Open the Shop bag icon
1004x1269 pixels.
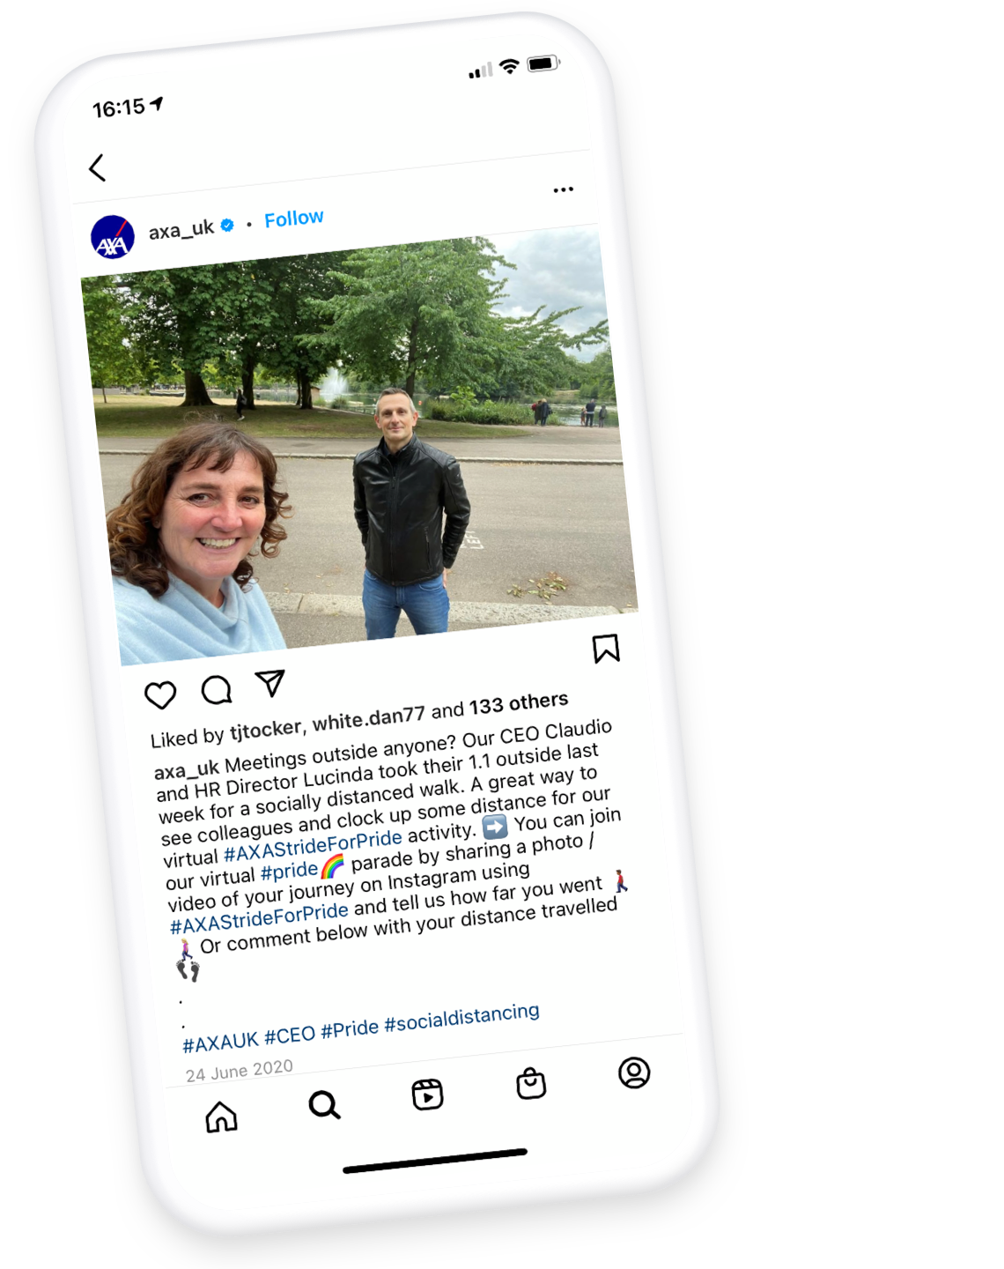click(x=531, y=1083)
